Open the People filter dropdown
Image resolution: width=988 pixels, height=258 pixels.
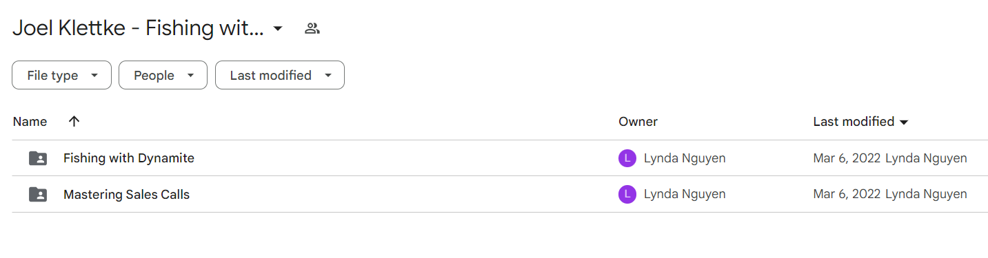(163, 76)
